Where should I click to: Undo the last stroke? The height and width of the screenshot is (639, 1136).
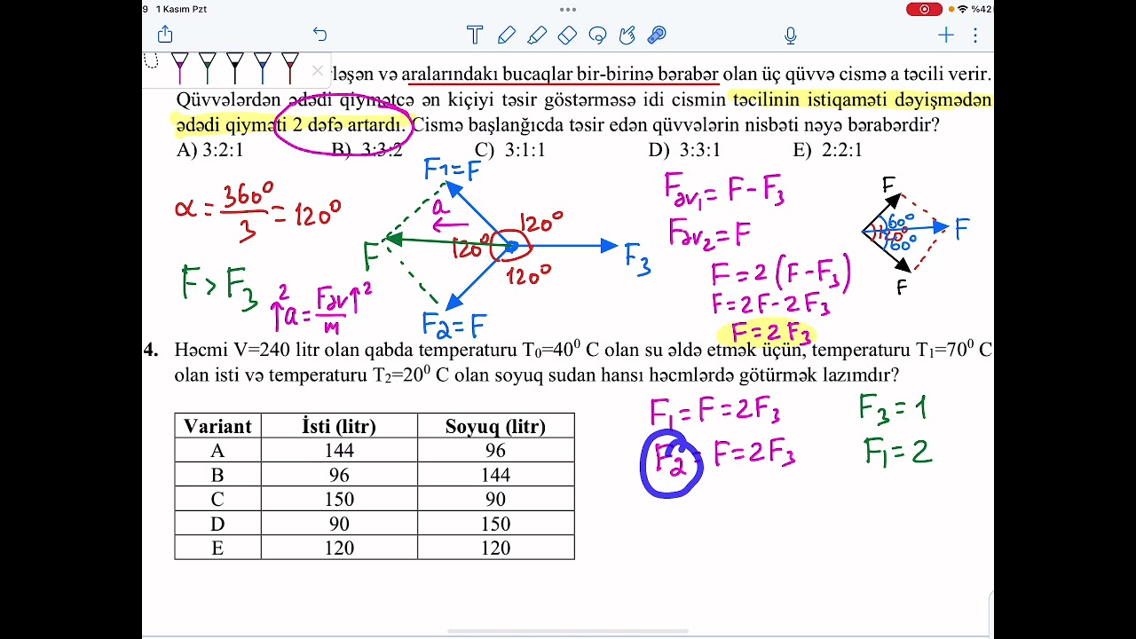[319, 35]
